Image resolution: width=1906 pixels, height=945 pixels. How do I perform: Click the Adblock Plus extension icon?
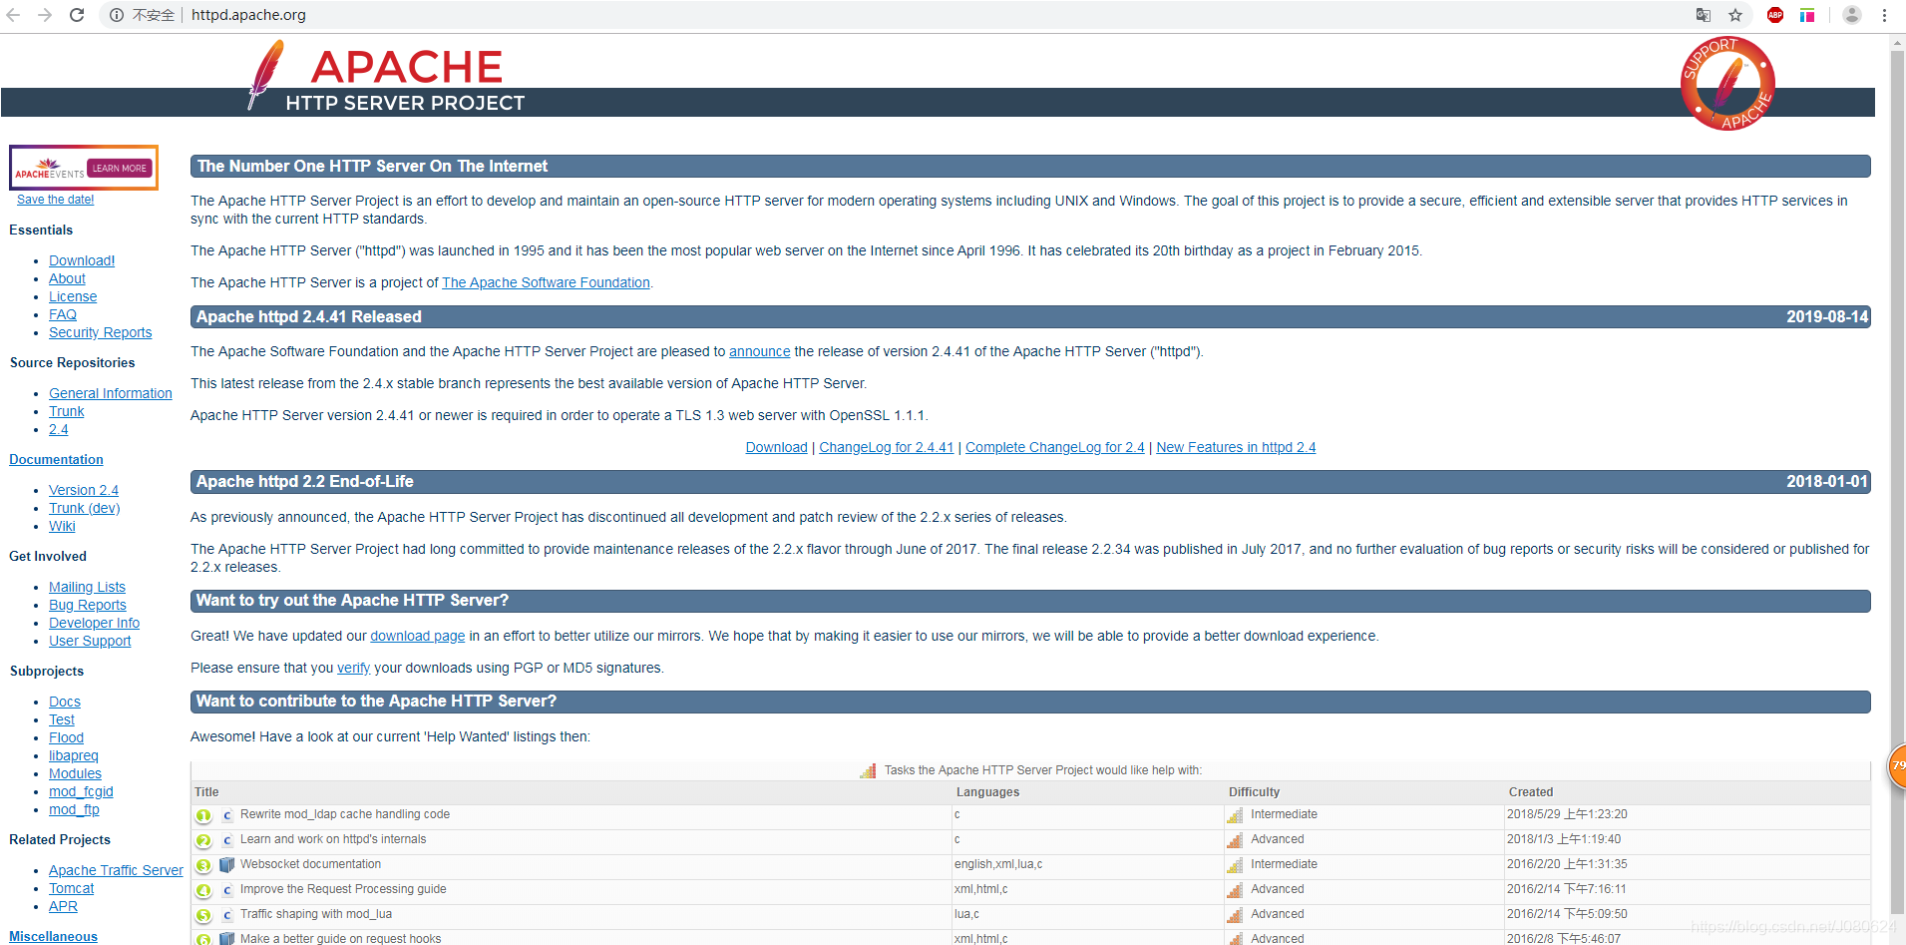point(1774,15)
